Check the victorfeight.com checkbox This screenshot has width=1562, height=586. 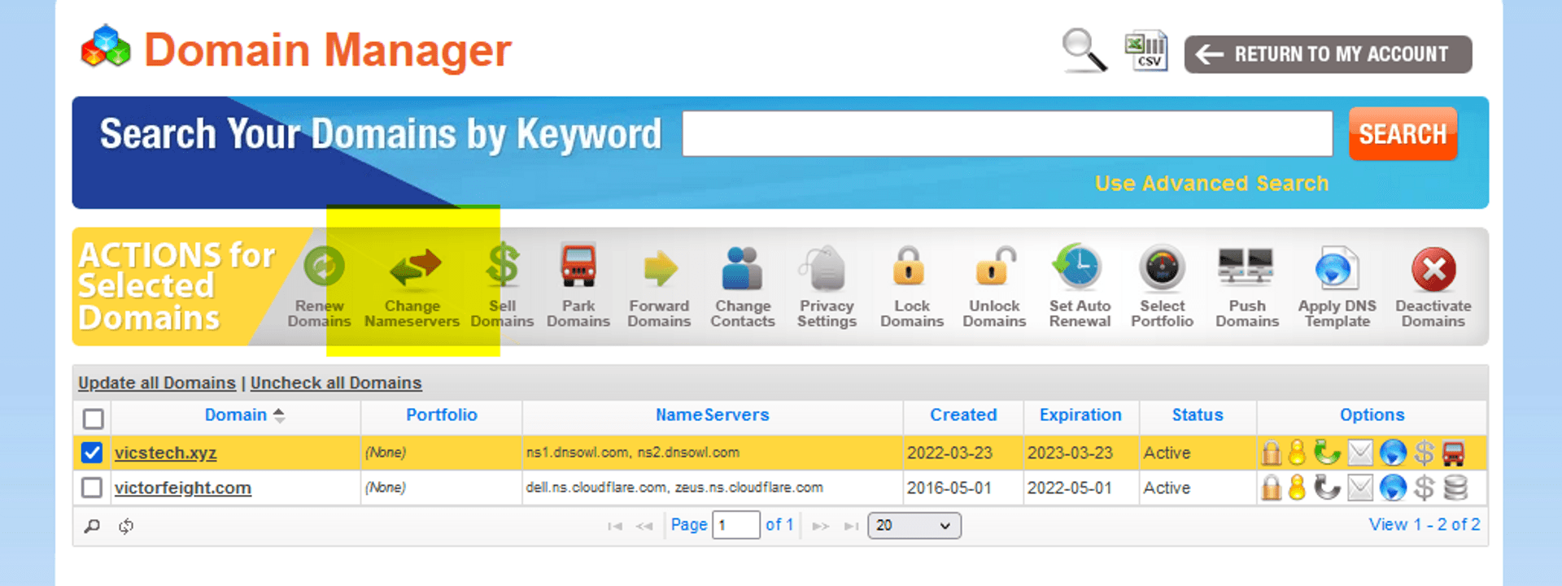92,488
